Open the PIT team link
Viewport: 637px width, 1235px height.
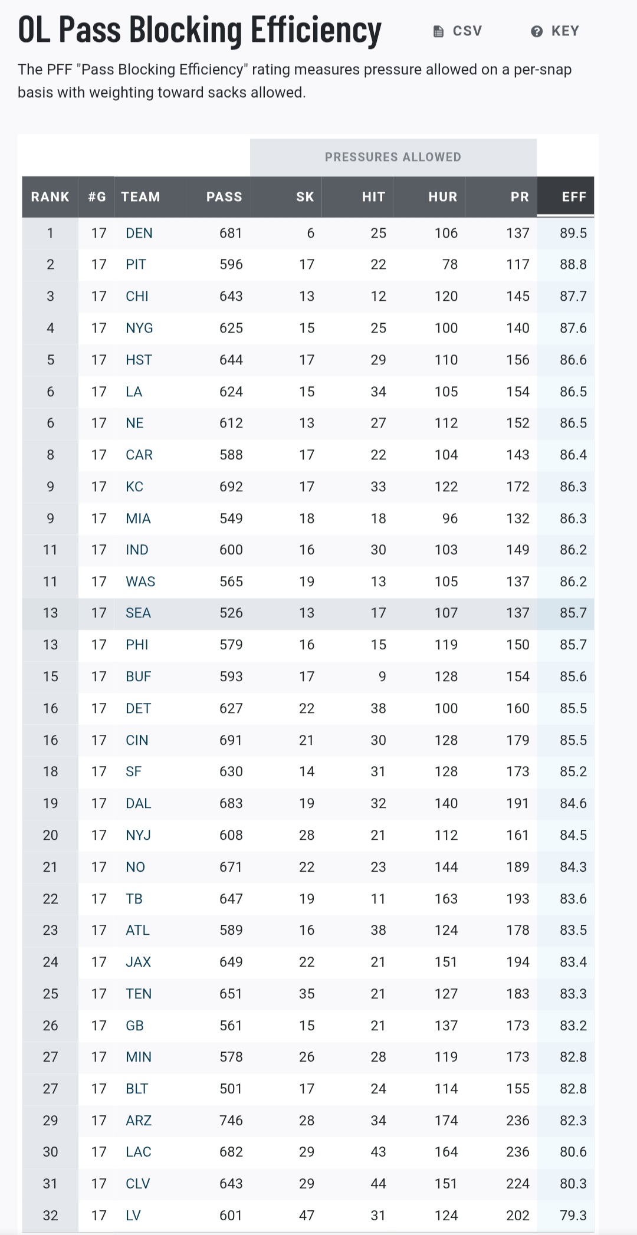click(x=136, y=265)
